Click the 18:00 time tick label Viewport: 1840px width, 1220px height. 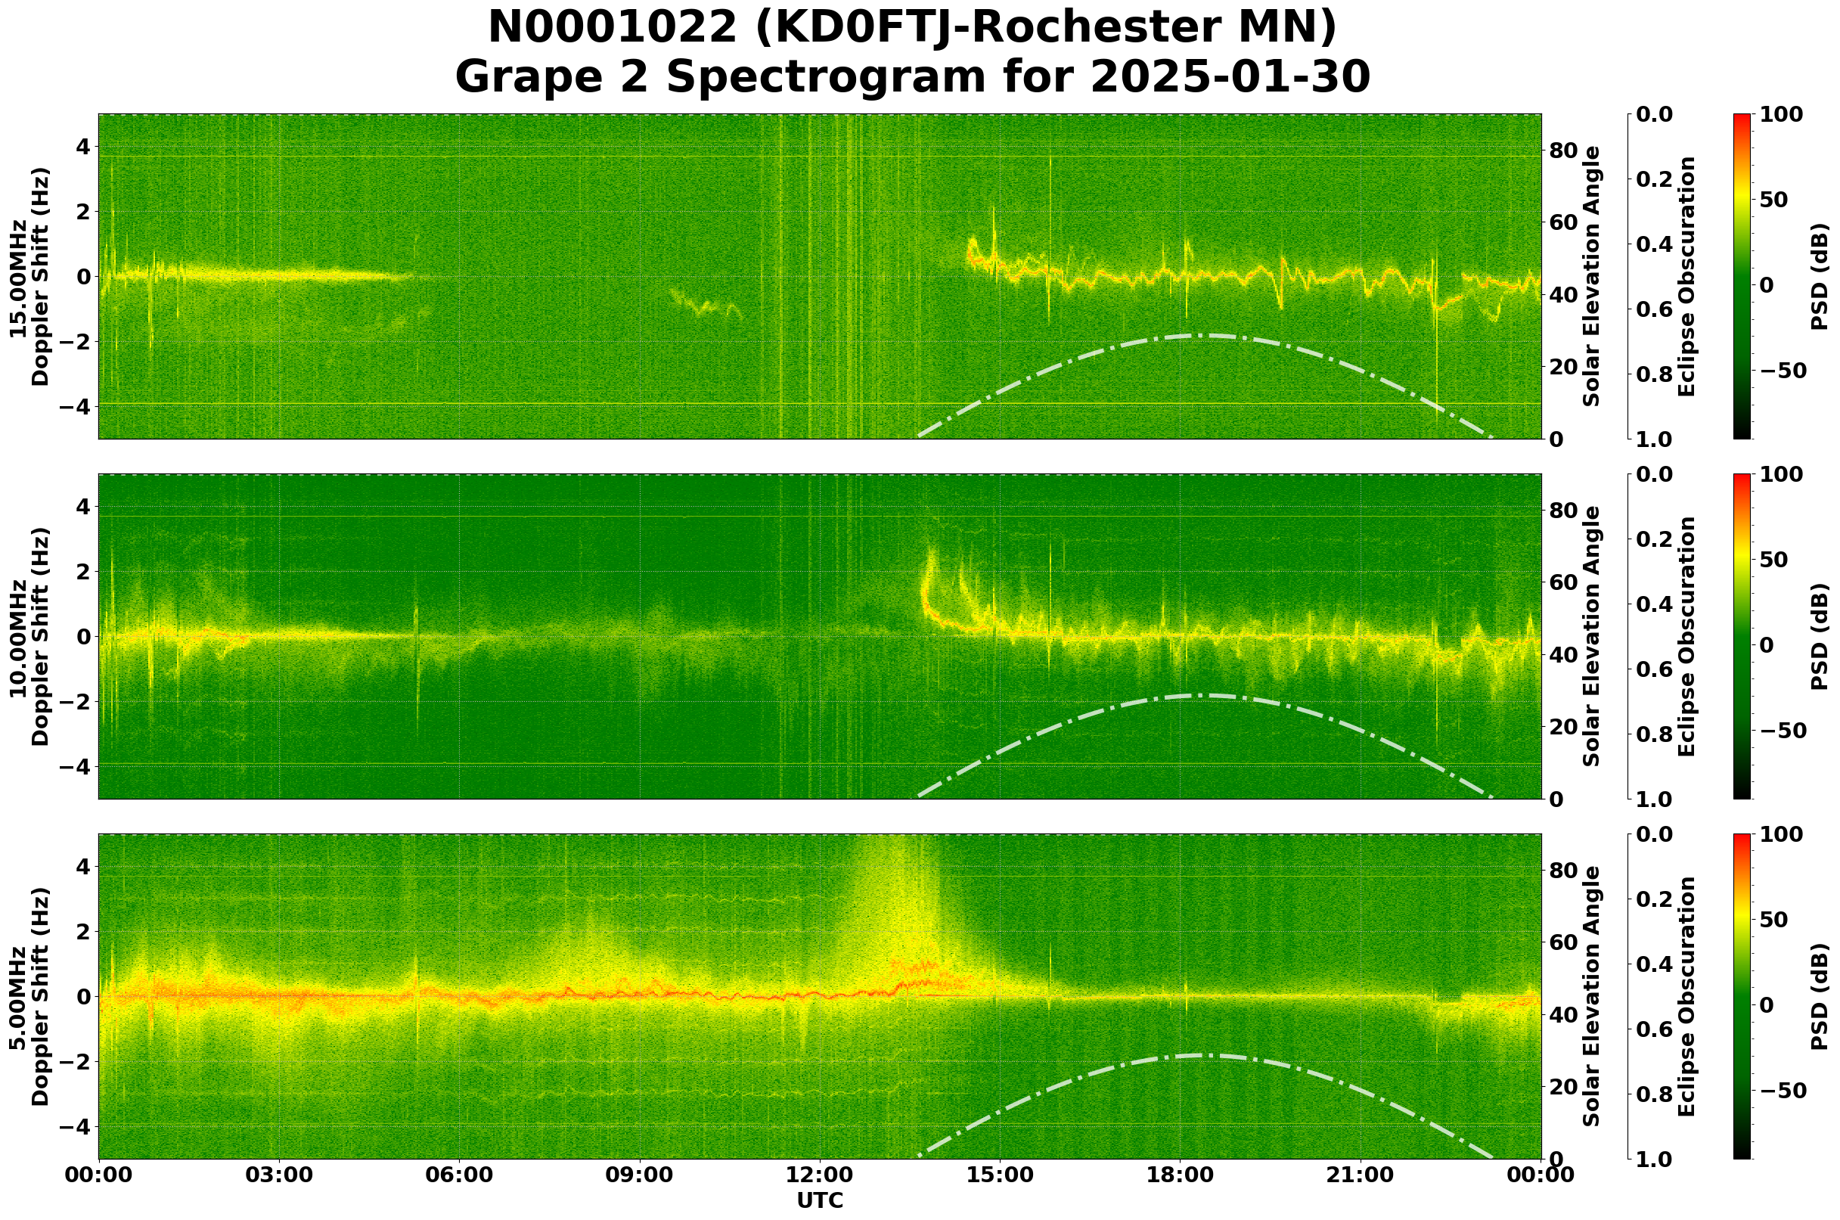click(1181, 1175)
